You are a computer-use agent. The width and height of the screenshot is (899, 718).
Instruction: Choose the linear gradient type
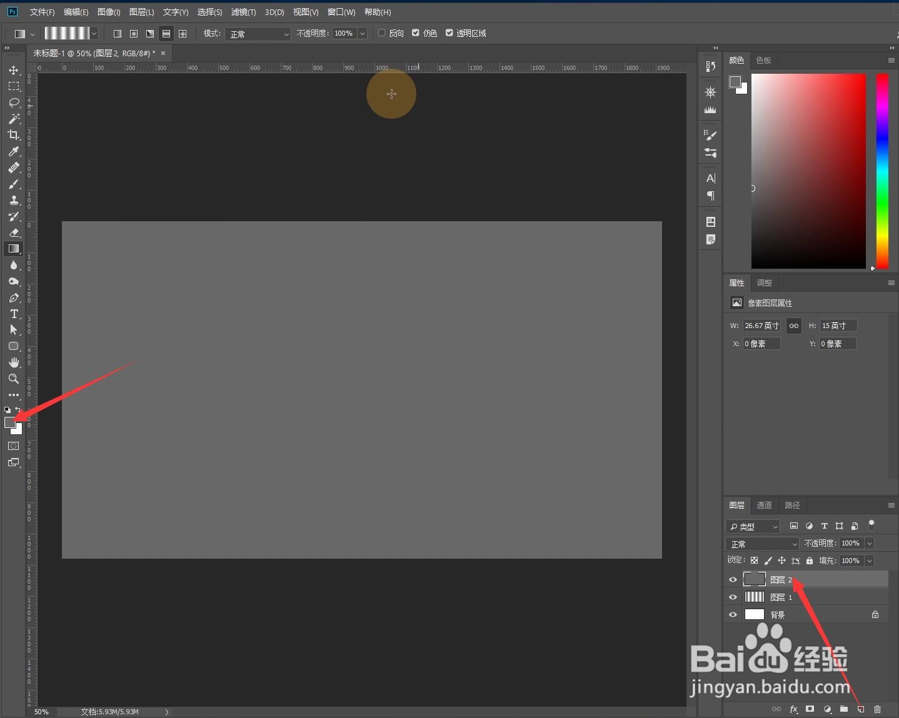(x=117, y=34)
